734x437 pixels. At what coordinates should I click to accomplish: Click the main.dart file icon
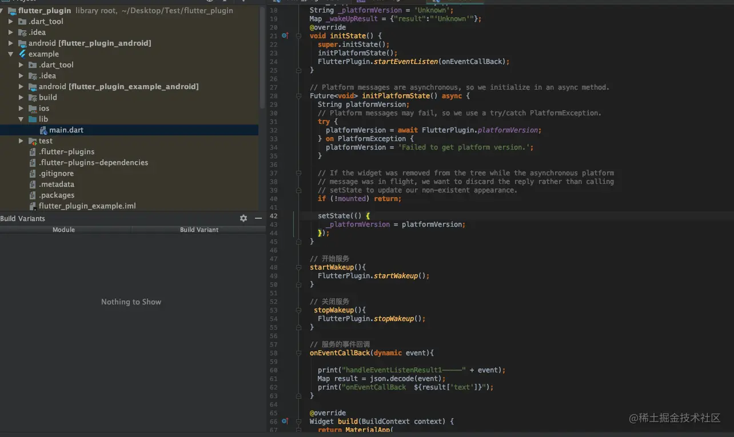(43, 130)
